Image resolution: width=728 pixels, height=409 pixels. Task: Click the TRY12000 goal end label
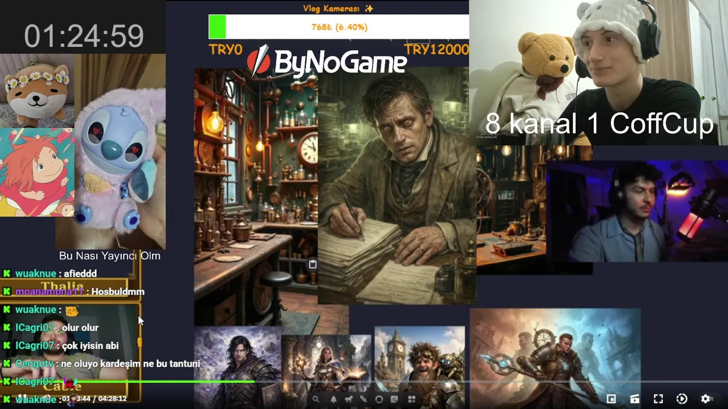(x=436, y=49)
